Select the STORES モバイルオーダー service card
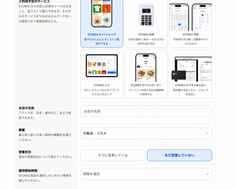 146,74
